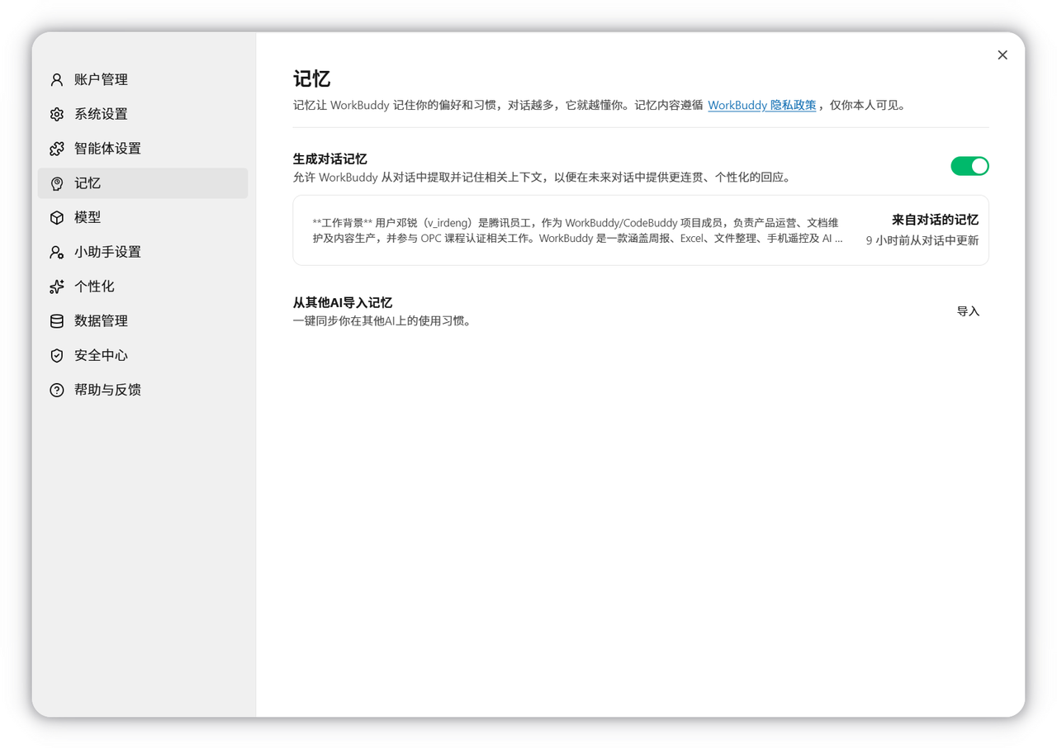Click the 系统设置 gear icon

tap(57, 114)
